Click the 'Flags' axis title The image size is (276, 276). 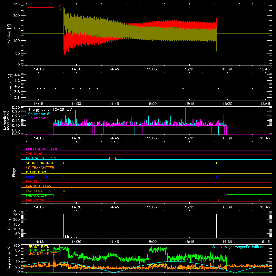(14, 172)
